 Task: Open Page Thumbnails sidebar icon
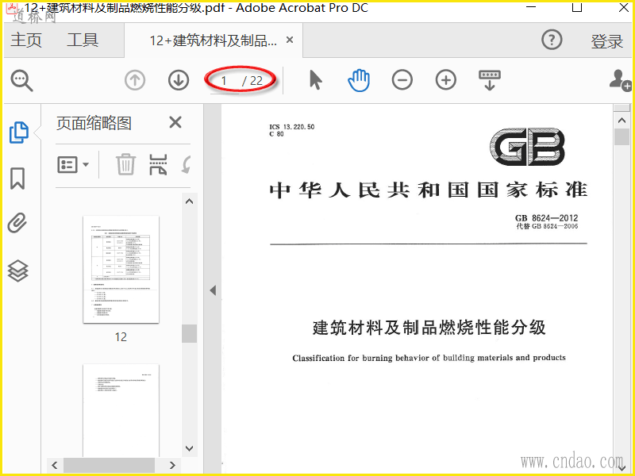tap(18, 132)
